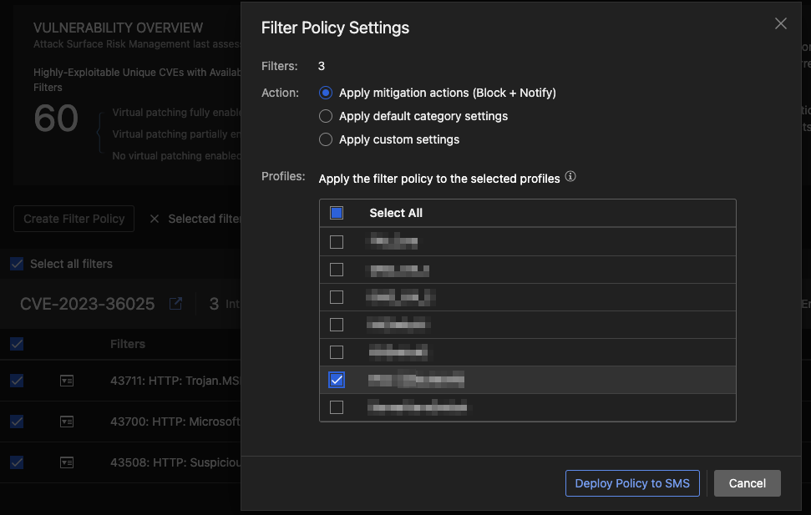The width and height of the screenshot is (811, 515).
Task: Toggle the Select All profiles checkbox
Action: (337, 213)
